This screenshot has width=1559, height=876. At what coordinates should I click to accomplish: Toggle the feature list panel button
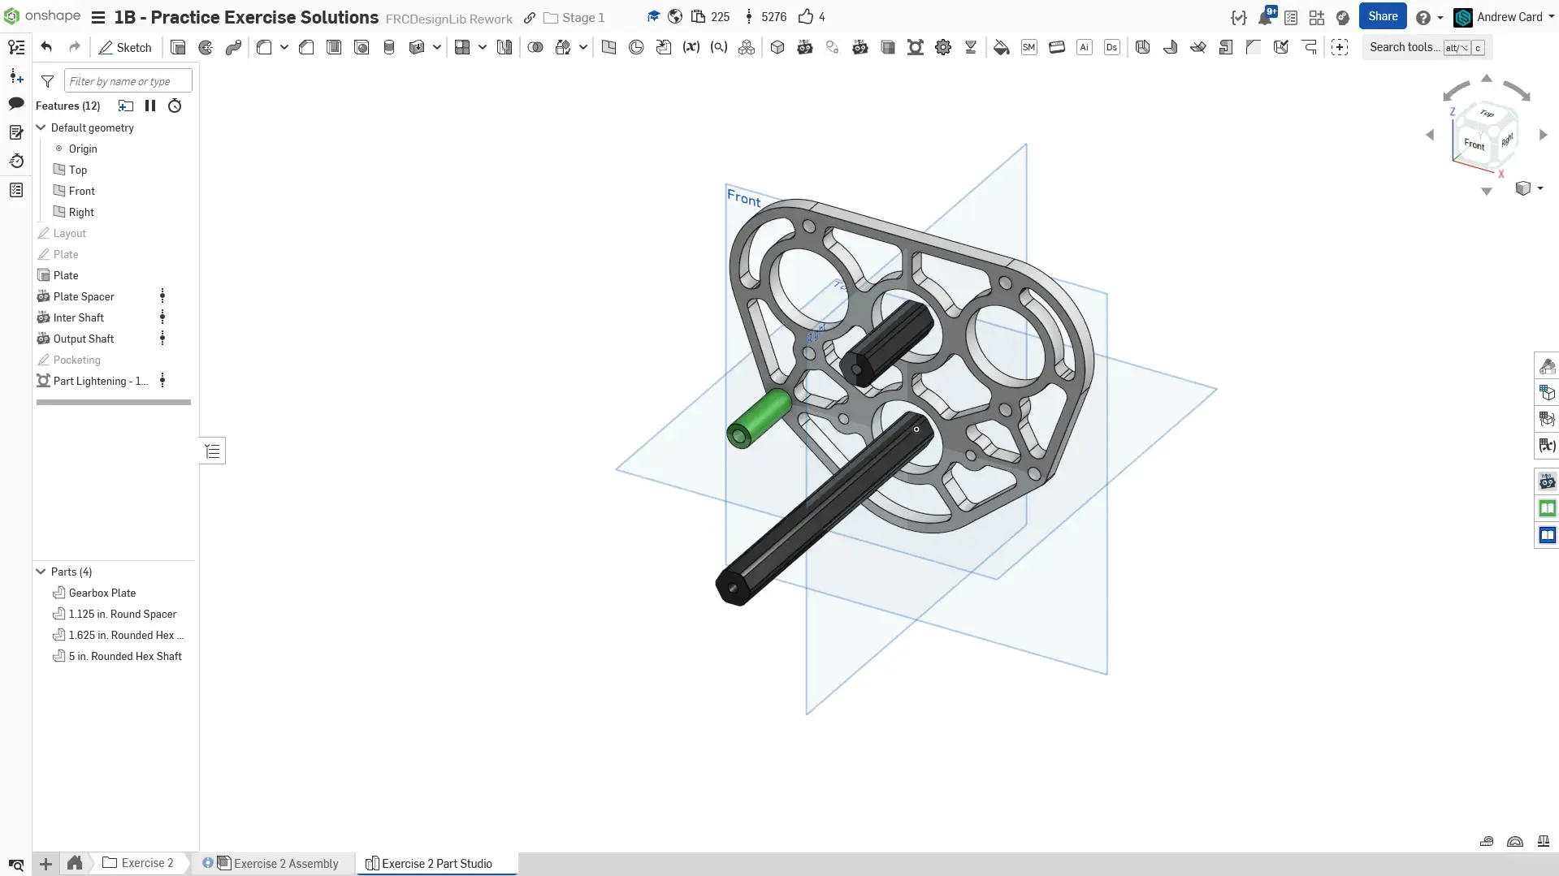coord(213,451)
